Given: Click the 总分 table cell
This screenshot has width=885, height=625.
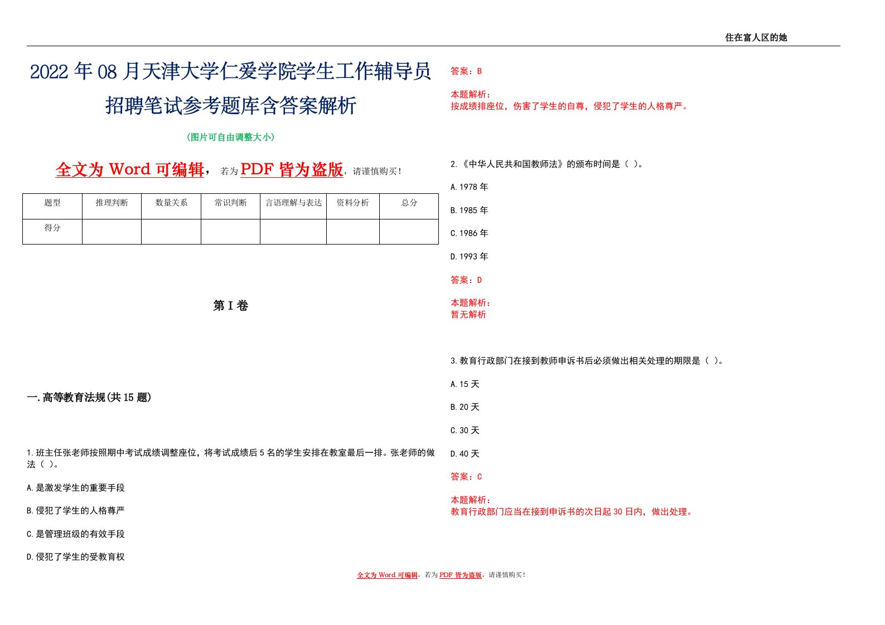Looking at the screenshot, I should (x=409, y=206).
